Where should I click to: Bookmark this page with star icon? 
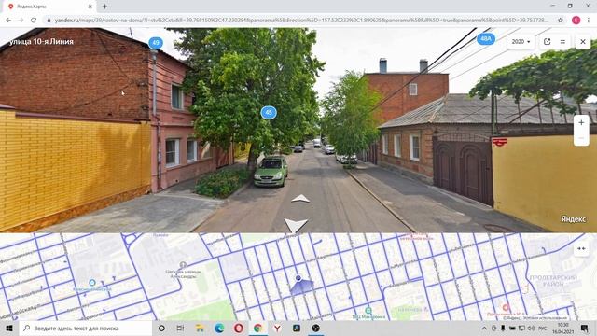tap(560, 21)
